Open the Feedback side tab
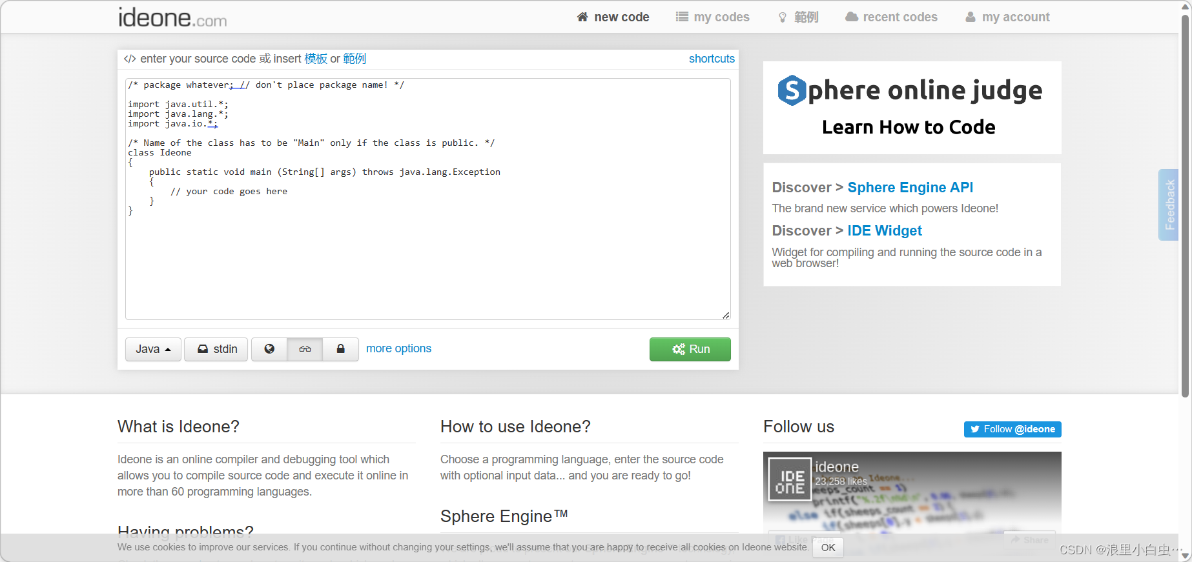 tap(1169, 205)
